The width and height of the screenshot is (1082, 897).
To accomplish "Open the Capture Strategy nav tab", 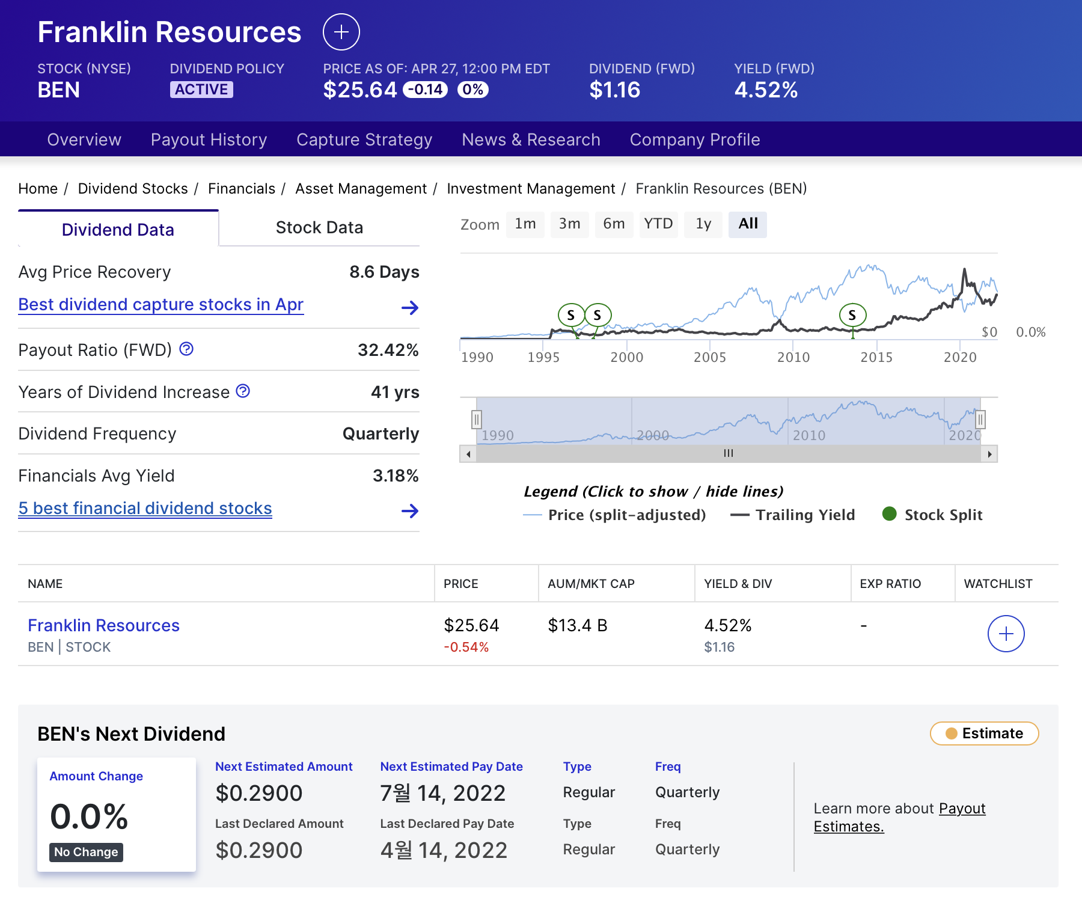I will click(364, 139).
